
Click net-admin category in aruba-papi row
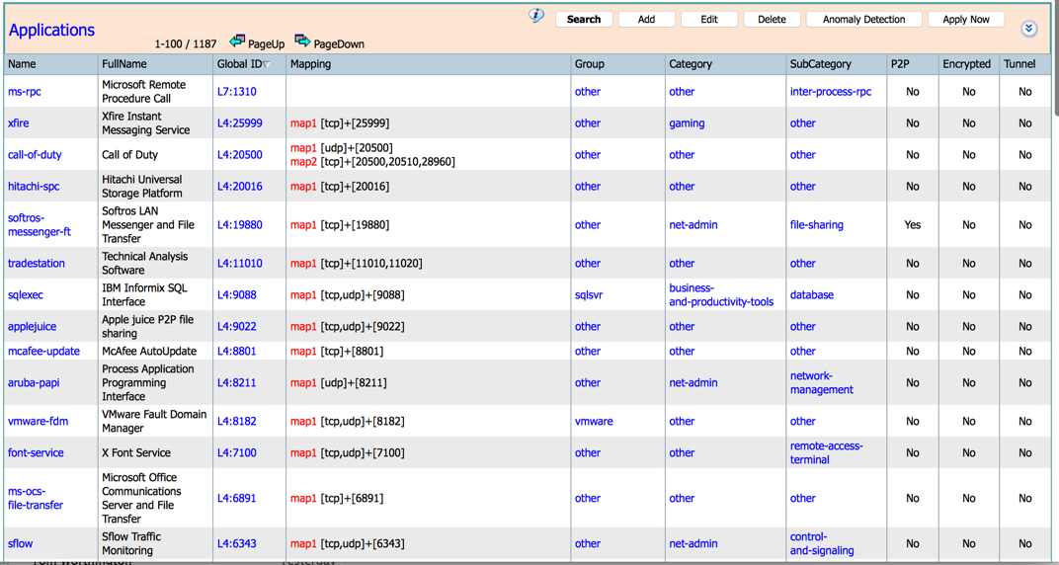pyautogui.click(x=692, y=382)
